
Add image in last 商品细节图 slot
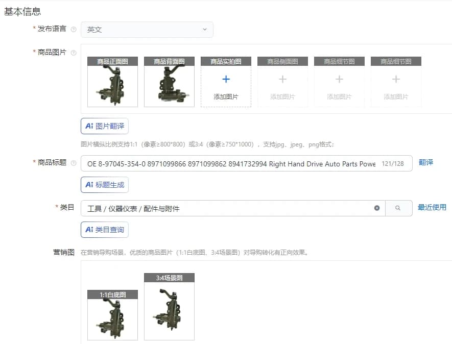(396, 82)
